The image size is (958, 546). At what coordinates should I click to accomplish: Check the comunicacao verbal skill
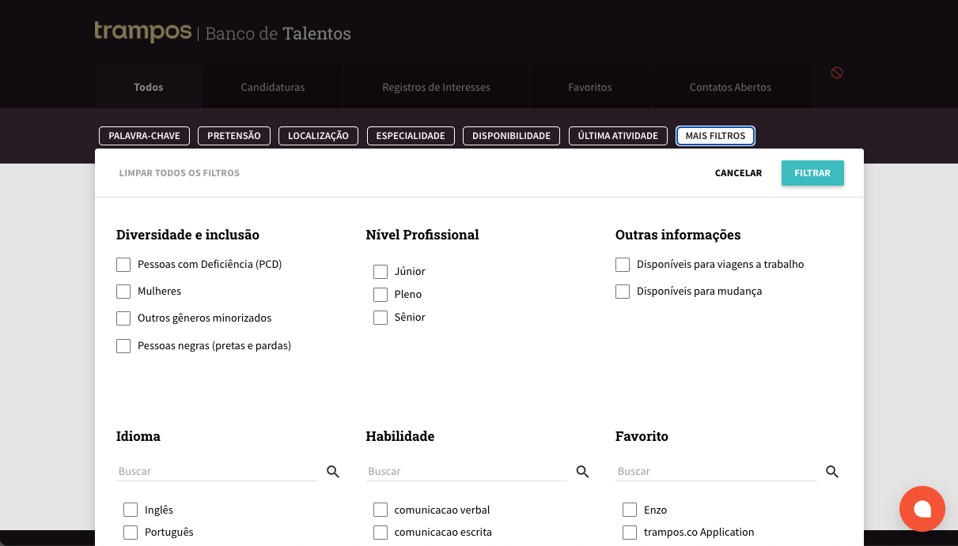click(x=381, y=510)
